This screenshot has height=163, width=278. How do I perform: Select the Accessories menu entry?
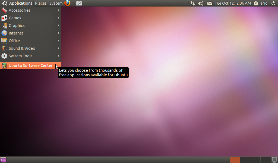31,10
